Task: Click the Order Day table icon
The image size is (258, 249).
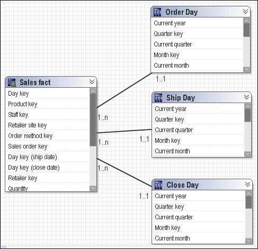Action: coord(157,12)
